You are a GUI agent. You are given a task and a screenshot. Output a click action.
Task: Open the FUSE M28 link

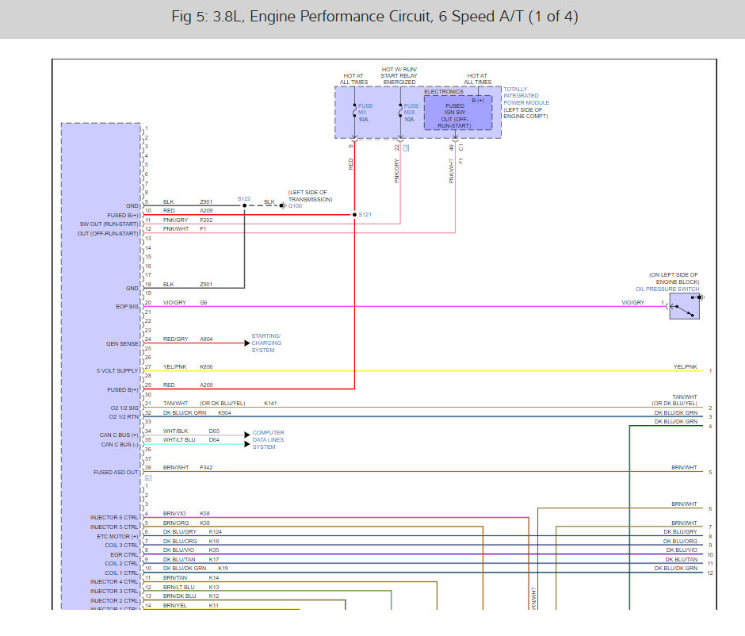(x=411, y=109)
